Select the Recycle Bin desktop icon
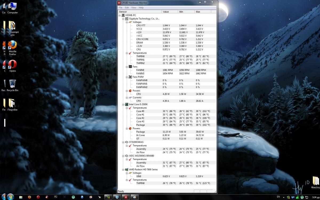The image size is (320, 200). pos(13,85)
